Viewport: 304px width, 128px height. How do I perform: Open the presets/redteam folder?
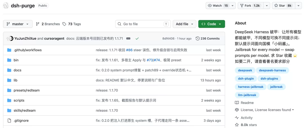point(26,90)
